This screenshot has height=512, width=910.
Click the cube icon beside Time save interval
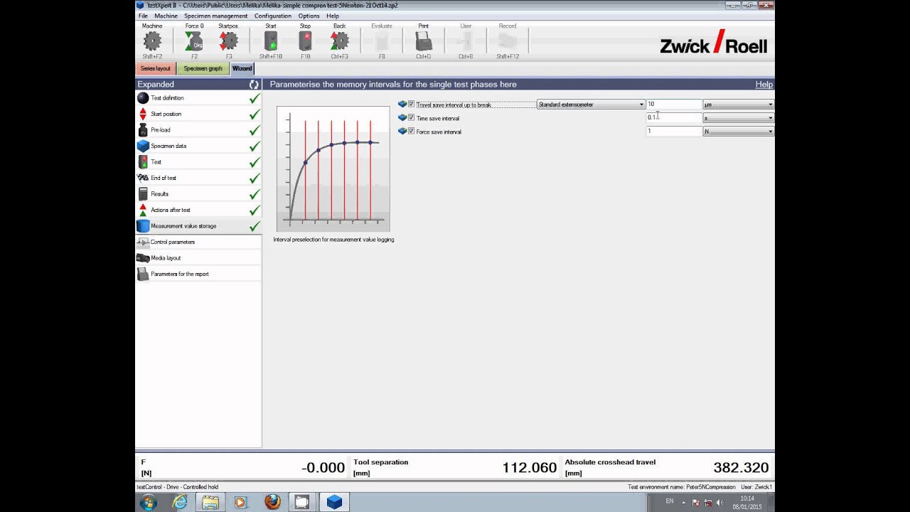click(402, 118)
